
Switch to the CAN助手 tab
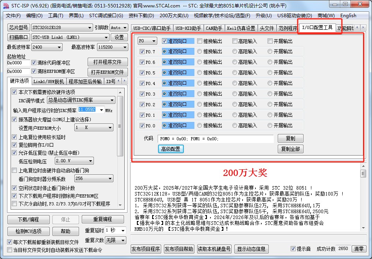(x=214, y=28)
